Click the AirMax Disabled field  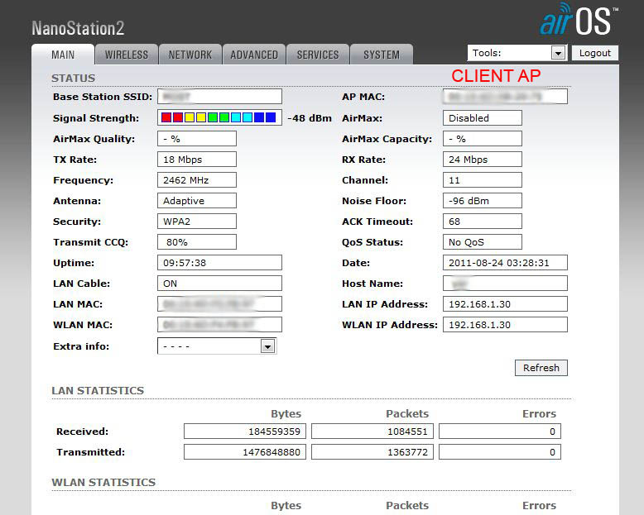click(x=483, y=117)
